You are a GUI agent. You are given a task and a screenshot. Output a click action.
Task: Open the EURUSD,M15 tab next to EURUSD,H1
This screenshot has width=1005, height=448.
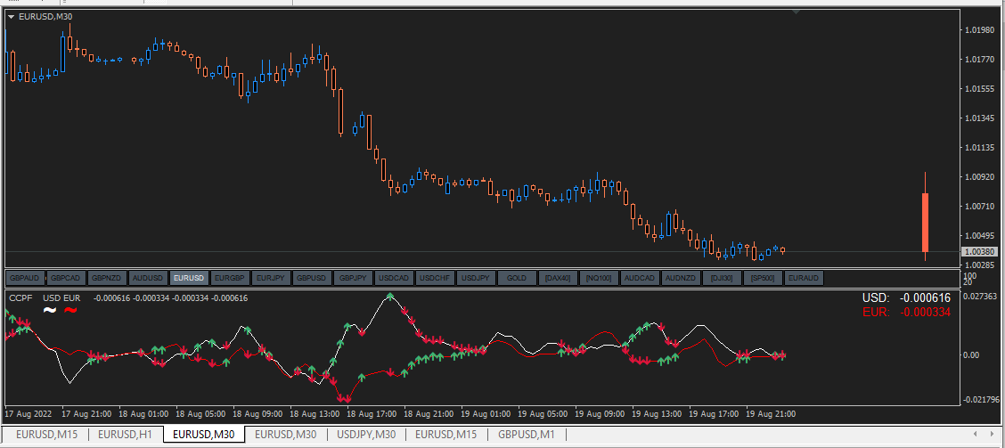point(46,435)
